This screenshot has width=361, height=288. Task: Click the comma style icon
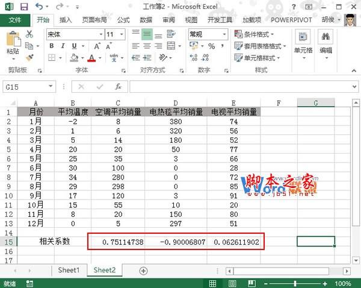tap(222, 46)
